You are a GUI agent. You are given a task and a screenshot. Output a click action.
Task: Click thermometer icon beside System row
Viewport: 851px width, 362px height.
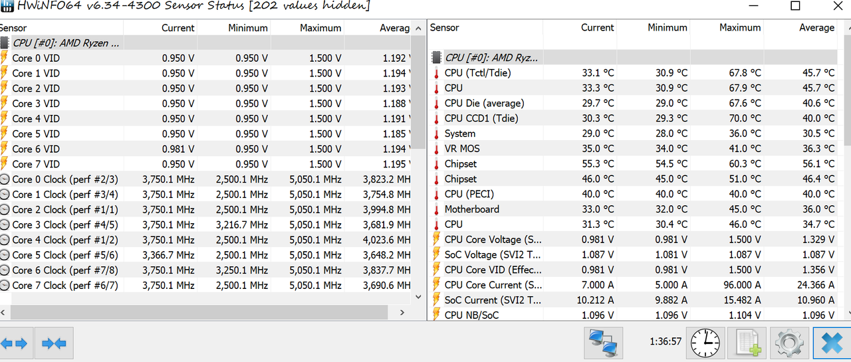pos(437,134)
